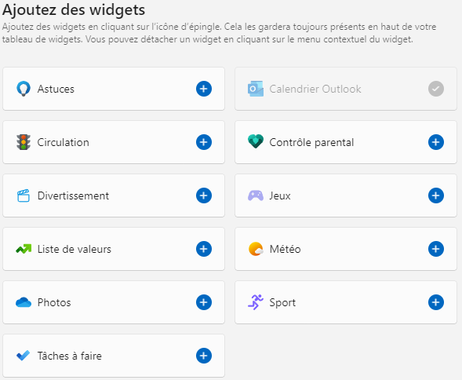This screenshot has height=380, width=462.
Task: Click the Sport running figure icon
Action: pos(256,302)
